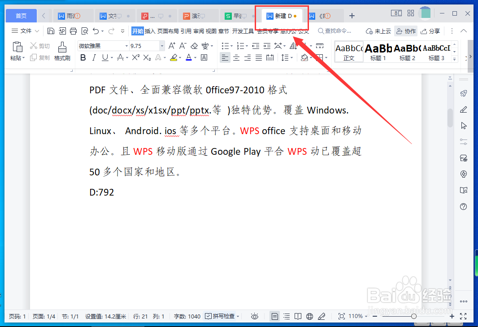
Task: Open book search icon in sidebar
Action: pyautogui.click(x=464, y=190)
